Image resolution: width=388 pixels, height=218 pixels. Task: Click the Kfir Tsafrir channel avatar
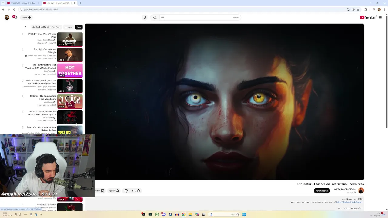361,190
